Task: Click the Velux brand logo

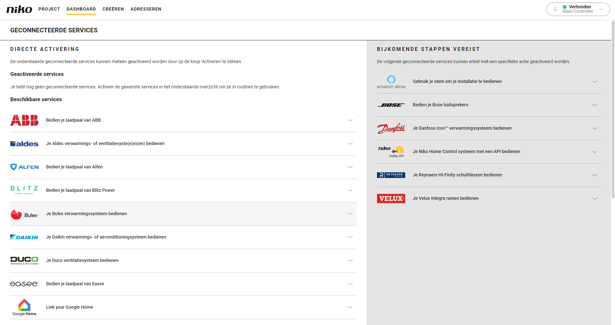Action: (x=391, y=199)
